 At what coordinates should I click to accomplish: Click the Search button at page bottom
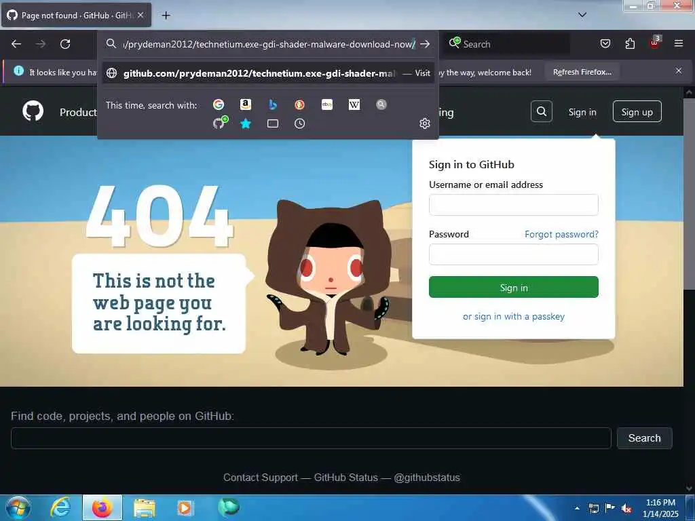(644, 438)
